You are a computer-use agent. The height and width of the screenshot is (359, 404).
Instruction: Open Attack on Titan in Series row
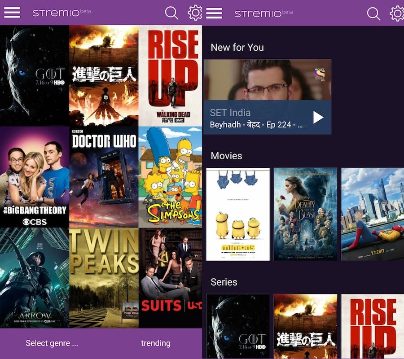pos(305,326)
